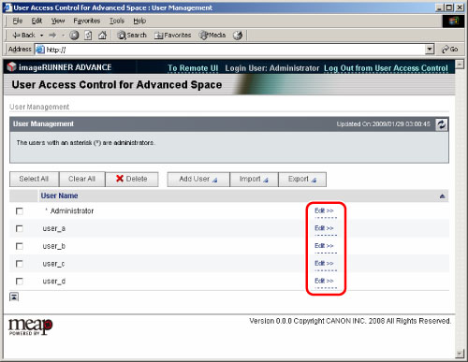Click the Version 0.0.0 copyright text
Viewport: 468px width, 362px height.
click(x=350, y=321)
